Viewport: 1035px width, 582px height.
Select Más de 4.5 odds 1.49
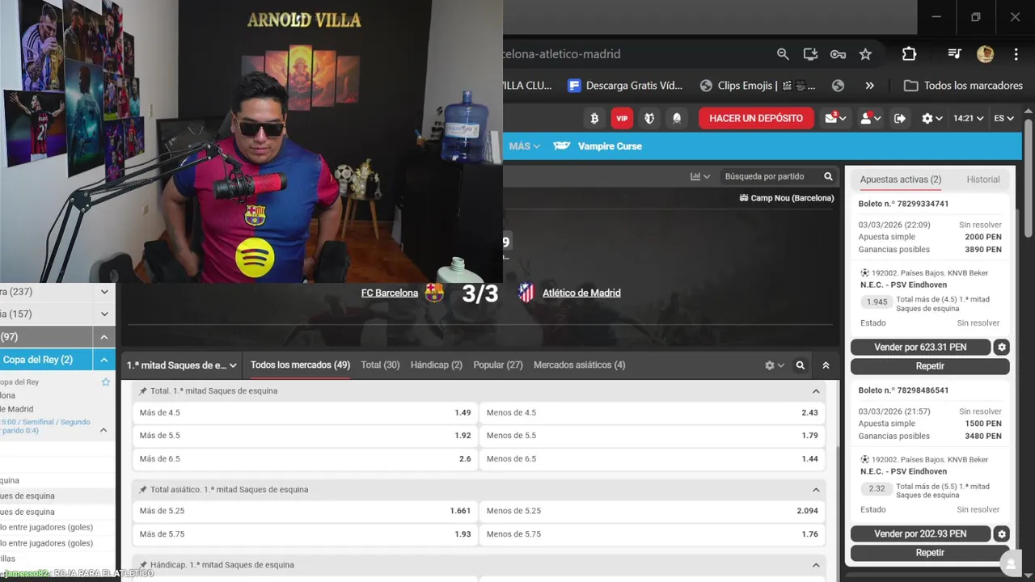point(305,413)
